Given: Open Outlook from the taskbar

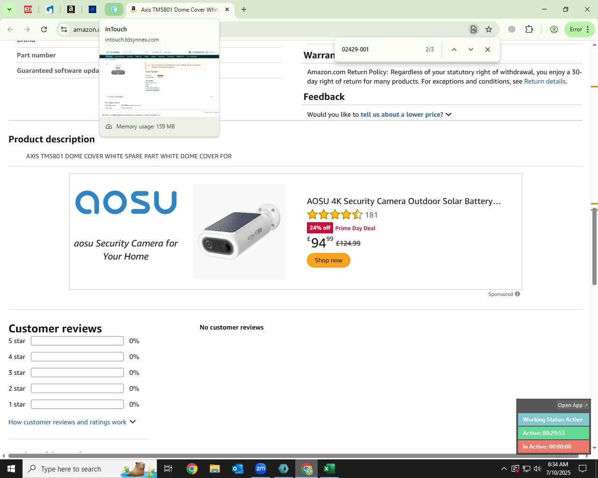Looking at the screenshot, I should 238,469.
